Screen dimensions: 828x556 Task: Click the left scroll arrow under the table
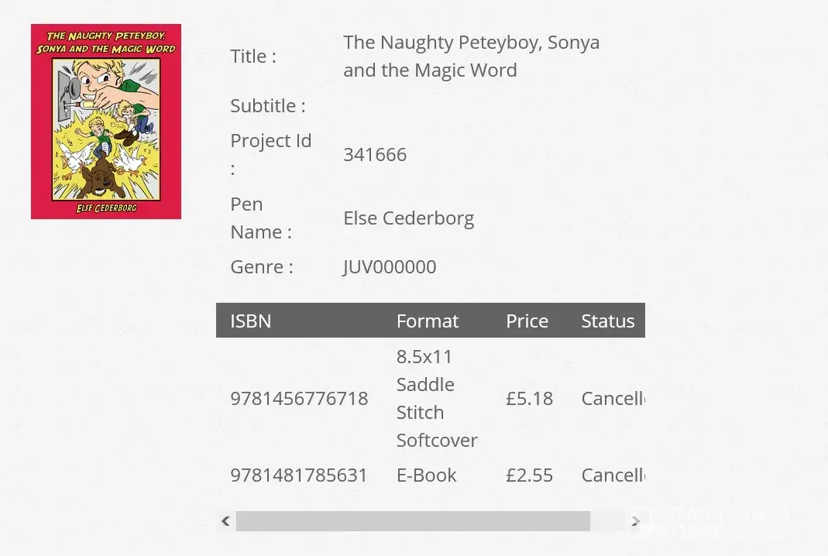pyautogui.click(x=225, y=521)
